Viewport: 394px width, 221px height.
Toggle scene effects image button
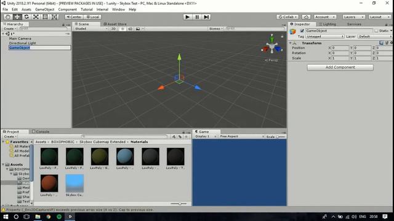click(x=138, y=29)
